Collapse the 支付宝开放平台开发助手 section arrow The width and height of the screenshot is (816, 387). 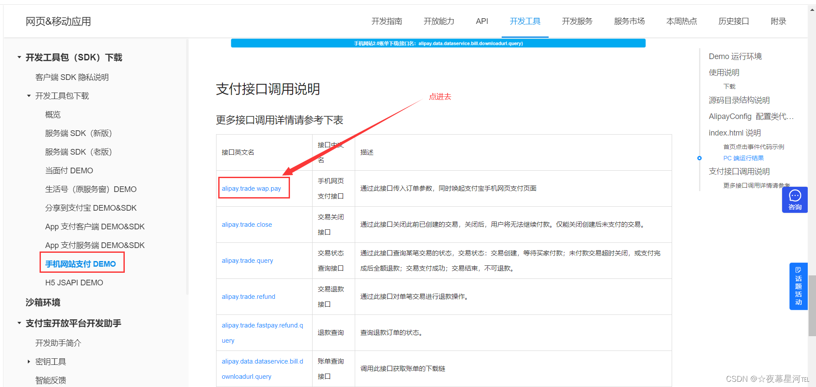click(x=19, y=323)
